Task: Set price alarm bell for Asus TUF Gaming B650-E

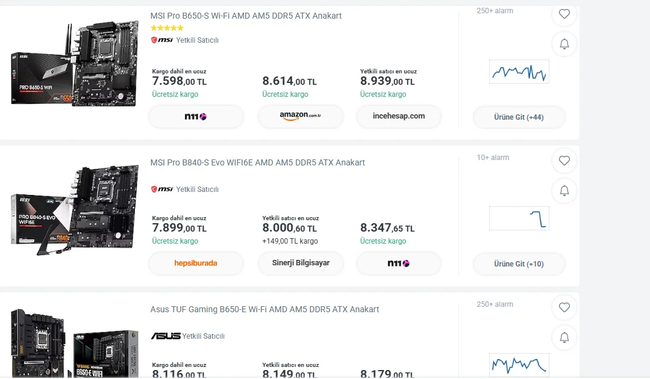Action: click(x=564, y=337)
